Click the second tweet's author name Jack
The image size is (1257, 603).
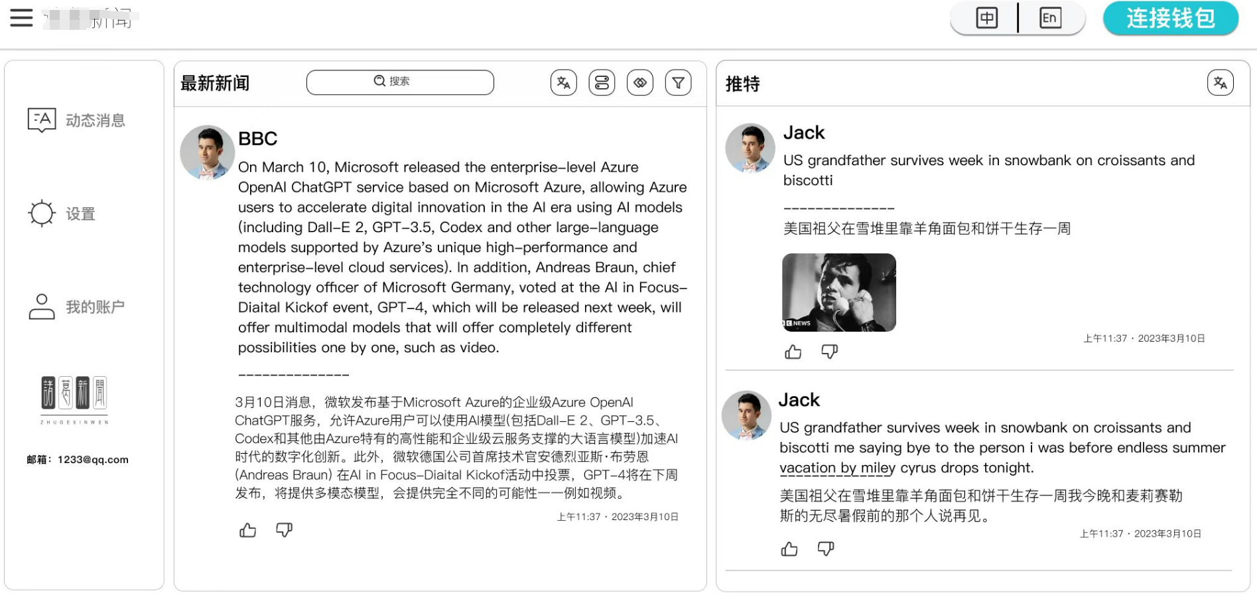(x=799, y=400)
